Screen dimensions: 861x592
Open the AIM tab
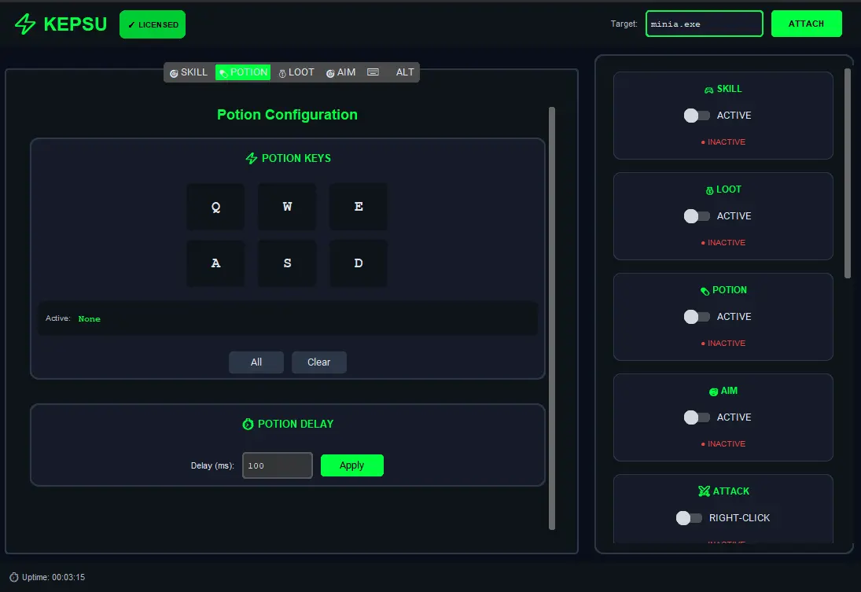click(x=341, y=72)
